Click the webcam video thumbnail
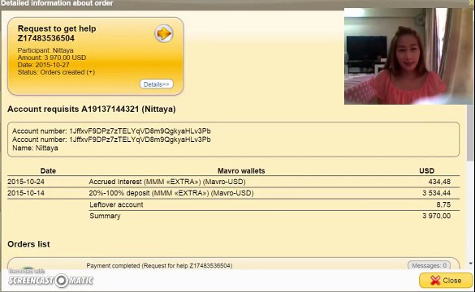The image size is (475, 292). click(409, 56)
